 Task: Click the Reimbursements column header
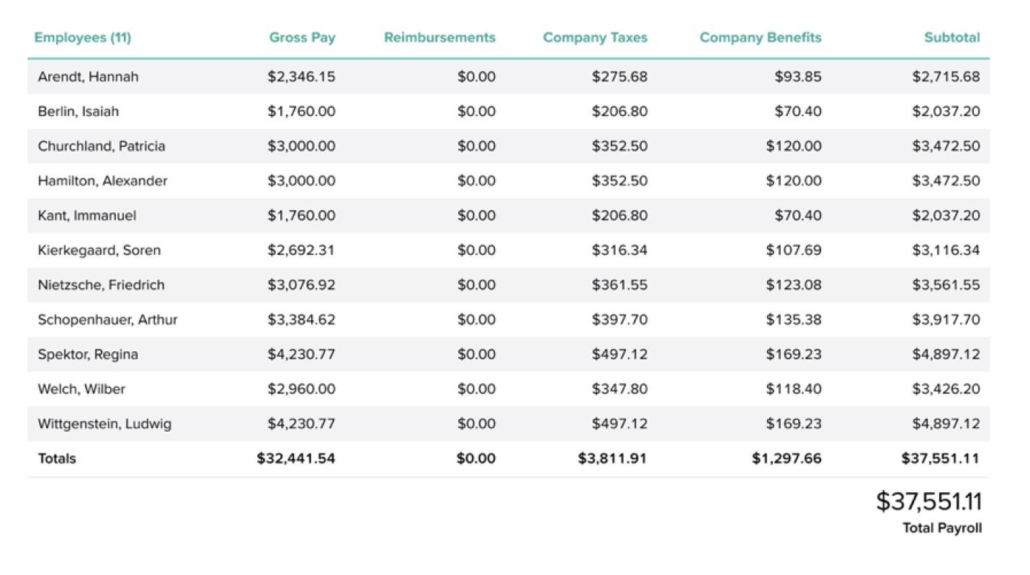(x=439, y=37)
